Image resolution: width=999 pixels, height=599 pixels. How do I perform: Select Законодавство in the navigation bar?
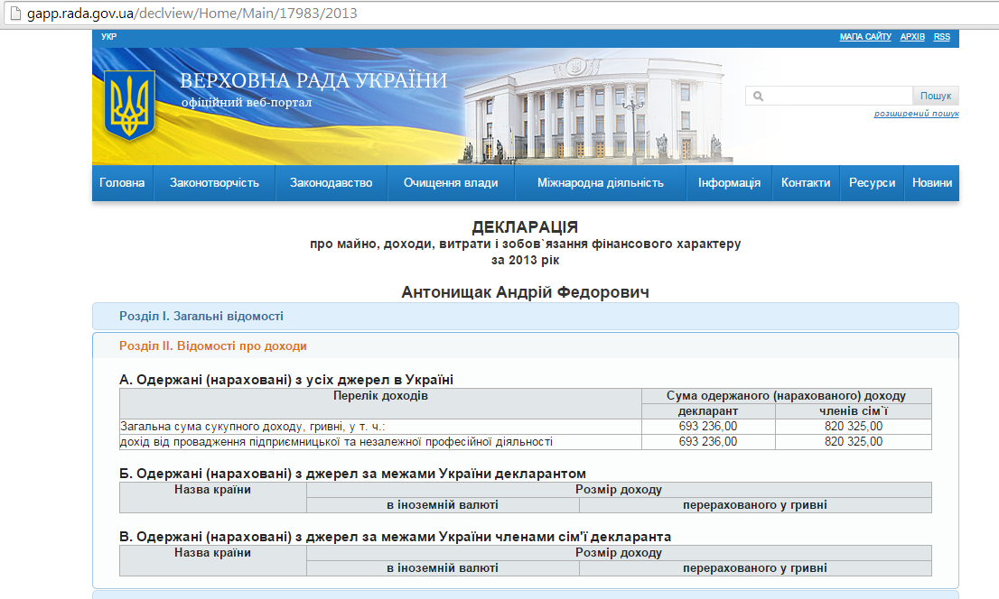[331, 183]
